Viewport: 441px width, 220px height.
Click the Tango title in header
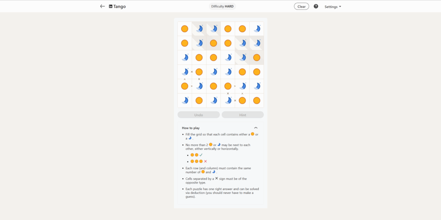(120, 6)
